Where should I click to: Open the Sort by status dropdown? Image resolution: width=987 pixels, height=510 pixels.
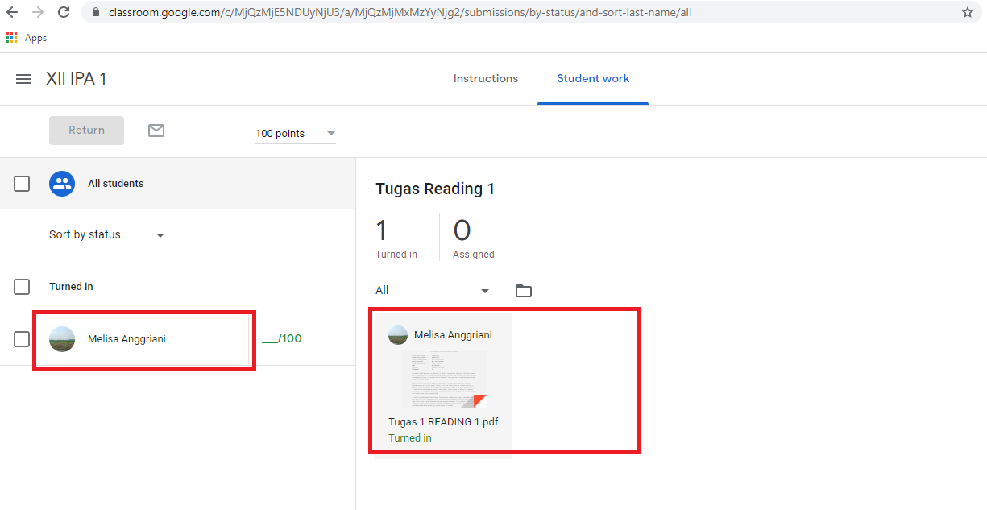106,235
